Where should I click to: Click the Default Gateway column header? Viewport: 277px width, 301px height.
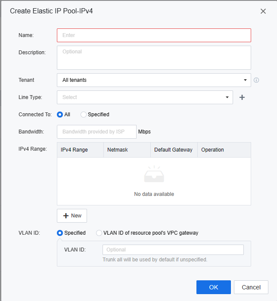(174, 150)
